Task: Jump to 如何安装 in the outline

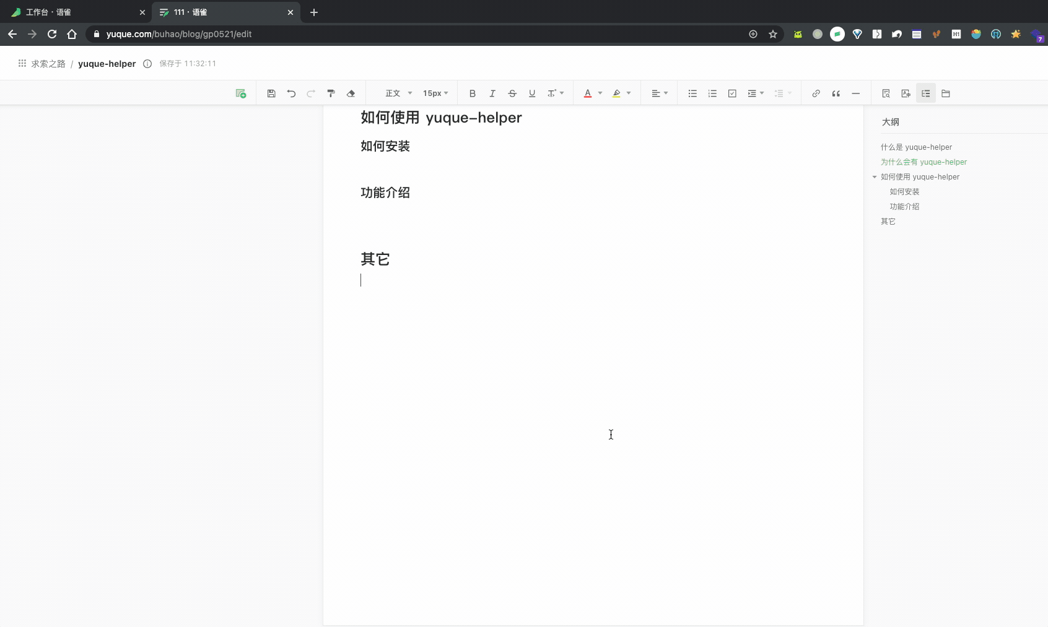Action: [904, 192]
